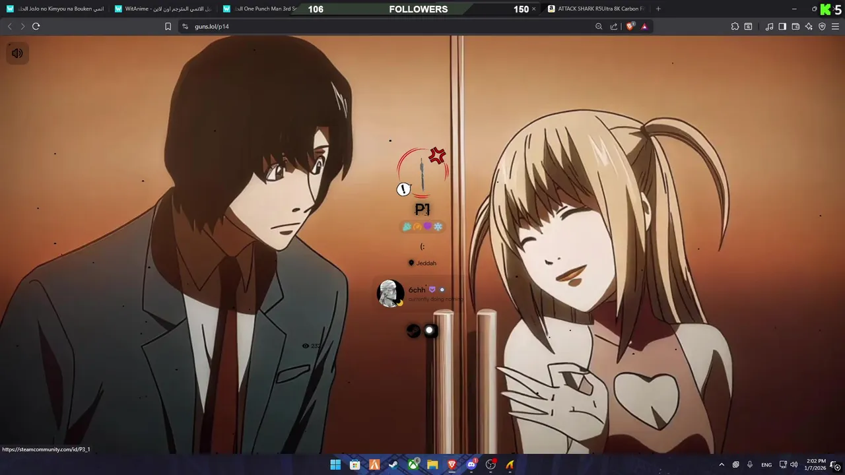Open the Brave Wallet icon

[795, 26]
